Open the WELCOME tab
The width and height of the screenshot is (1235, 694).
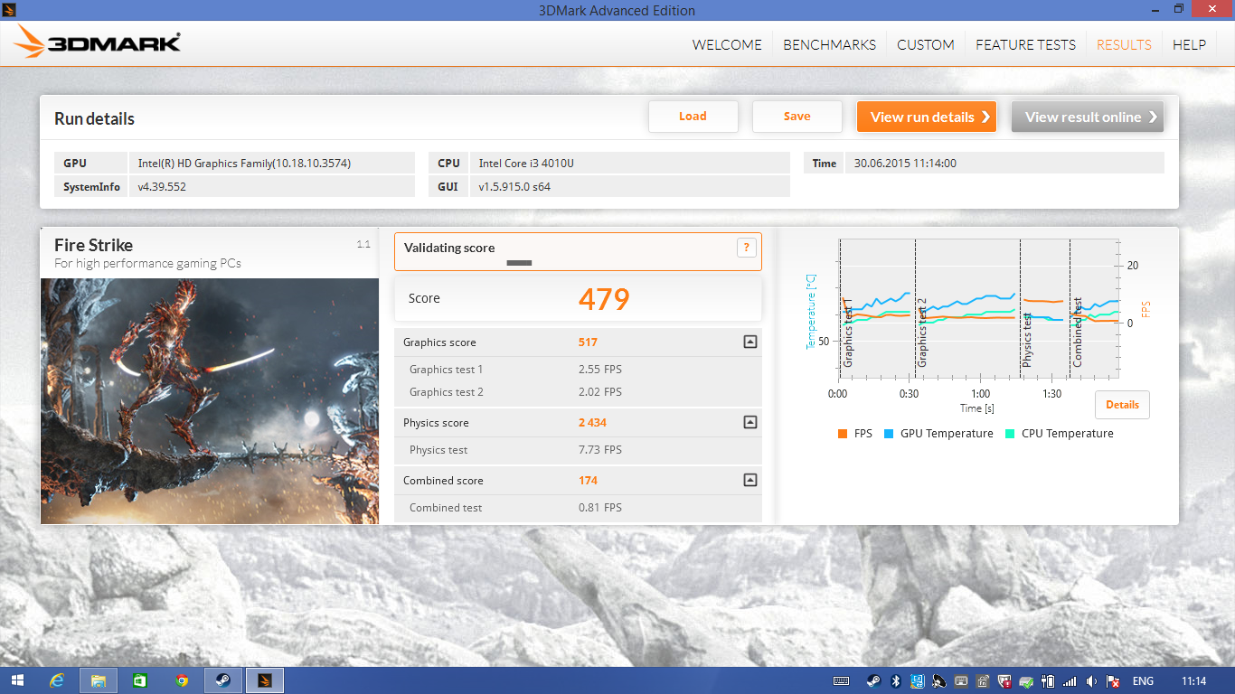[727, 44]
